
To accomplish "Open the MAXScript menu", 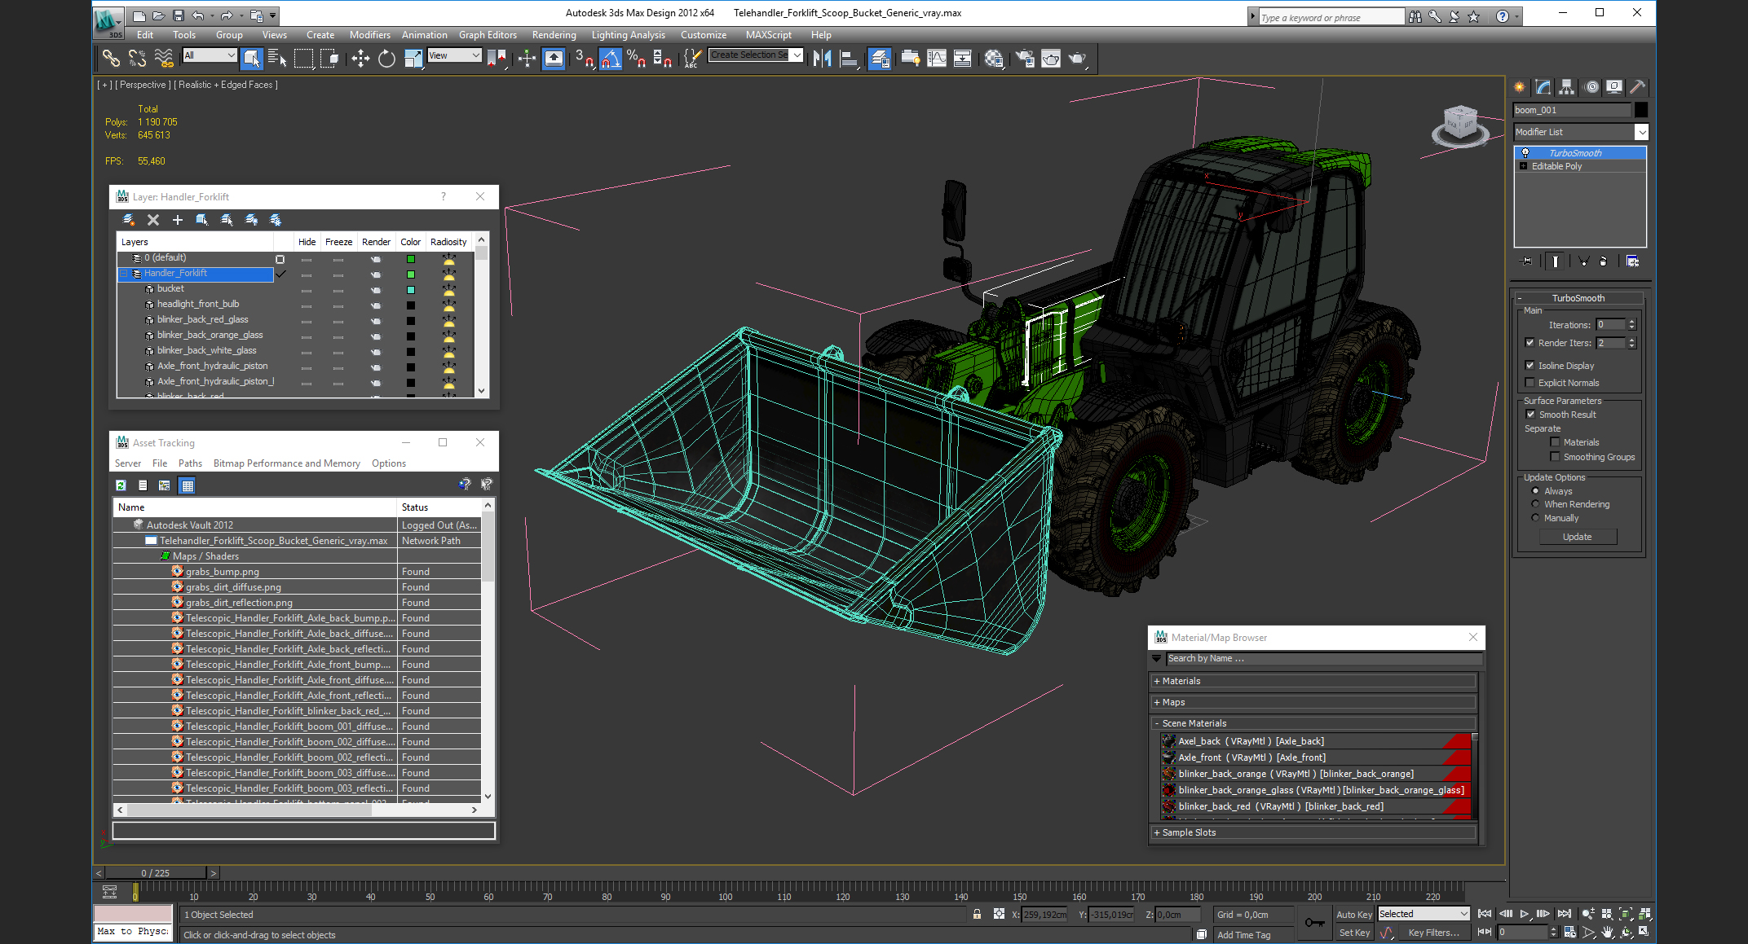I will 768,35.
